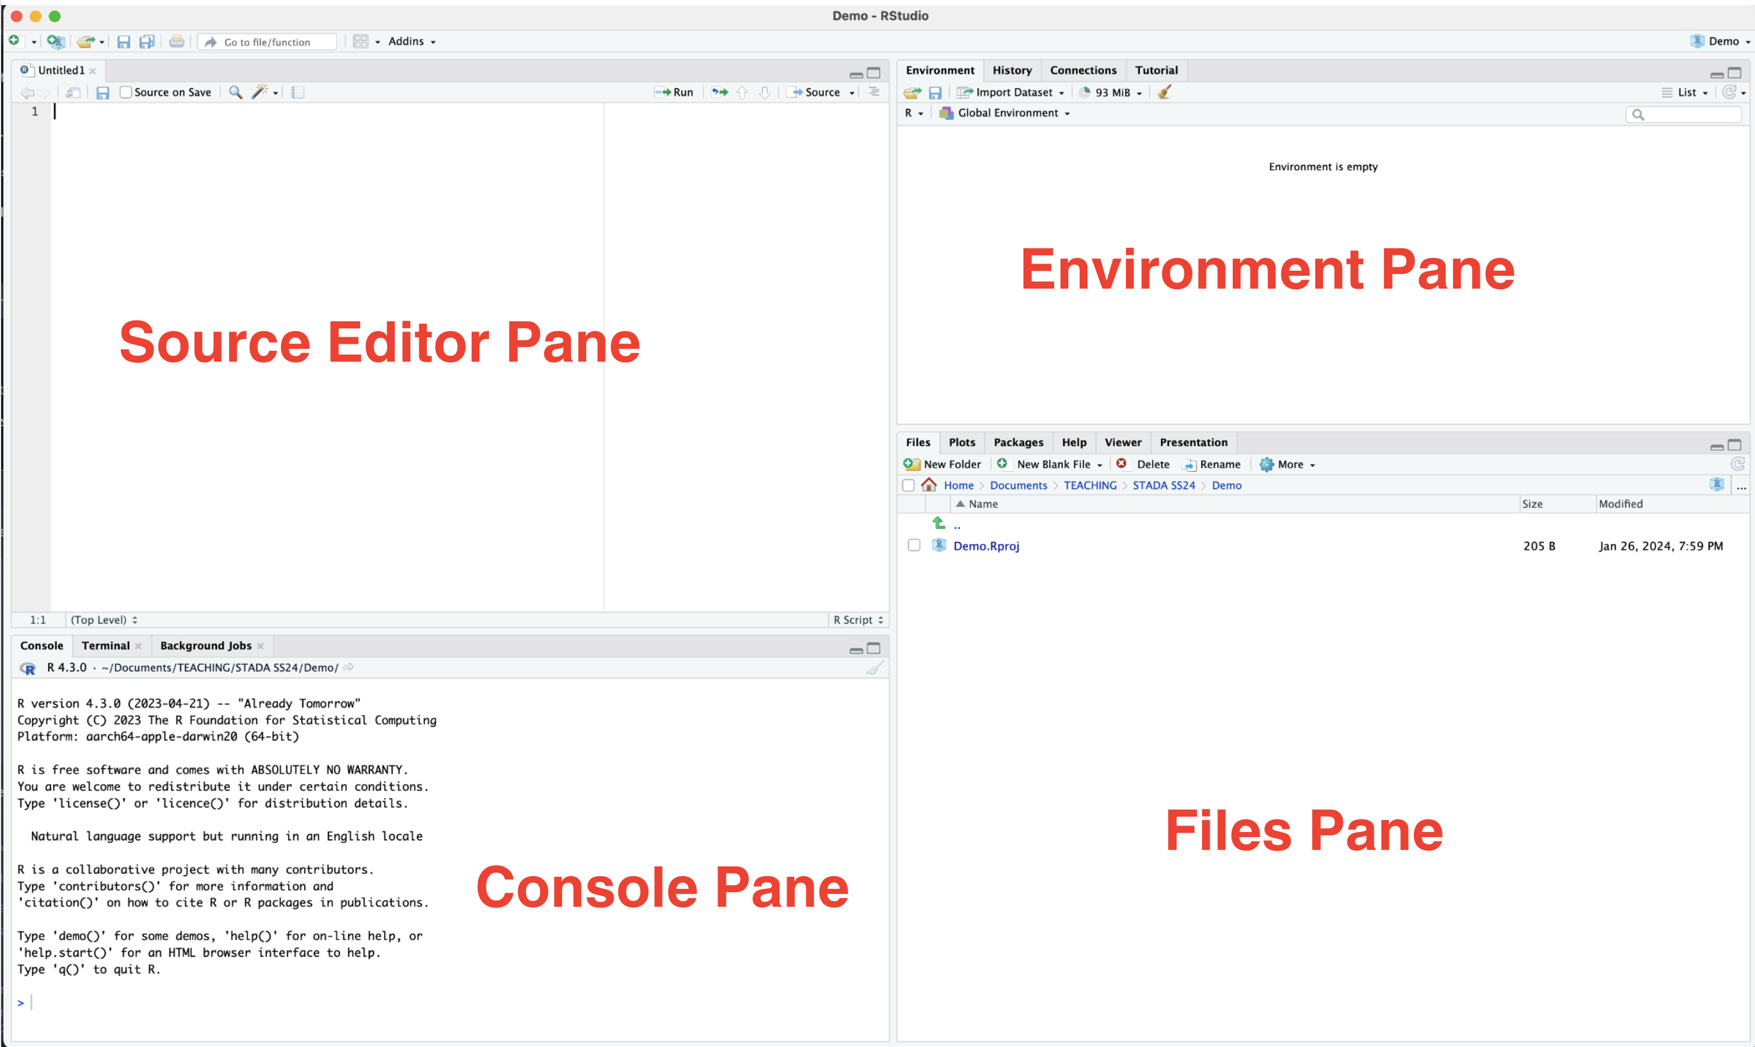Check the Demo.Rproj file checkbox
Screen dimensions: 1755x1047
coord(913,546)
